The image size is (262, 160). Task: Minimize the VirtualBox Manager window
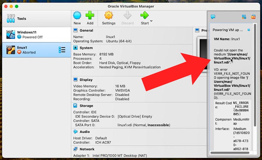(x=11, y=6)
